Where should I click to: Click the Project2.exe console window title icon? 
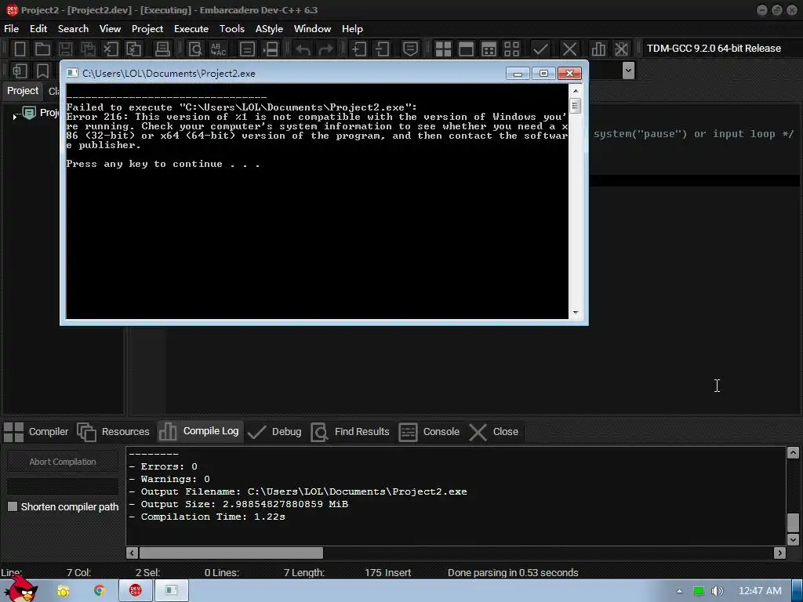click(72, 73)
